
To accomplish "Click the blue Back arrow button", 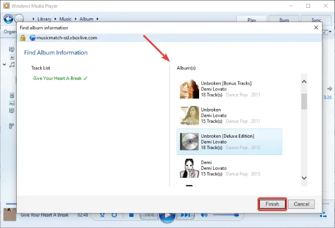I will tap(8, 19).
